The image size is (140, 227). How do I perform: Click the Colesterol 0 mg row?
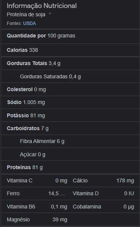coord(70,89)
